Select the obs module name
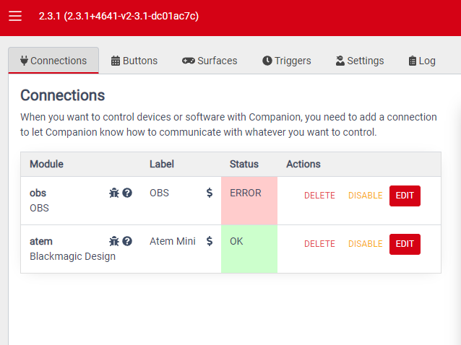The height and width of the screenshot is (345, 461). click(x=38, y=193)
